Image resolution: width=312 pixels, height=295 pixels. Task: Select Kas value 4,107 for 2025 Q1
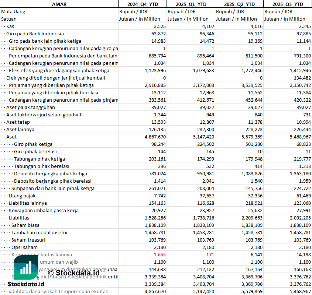coord(208,27)
